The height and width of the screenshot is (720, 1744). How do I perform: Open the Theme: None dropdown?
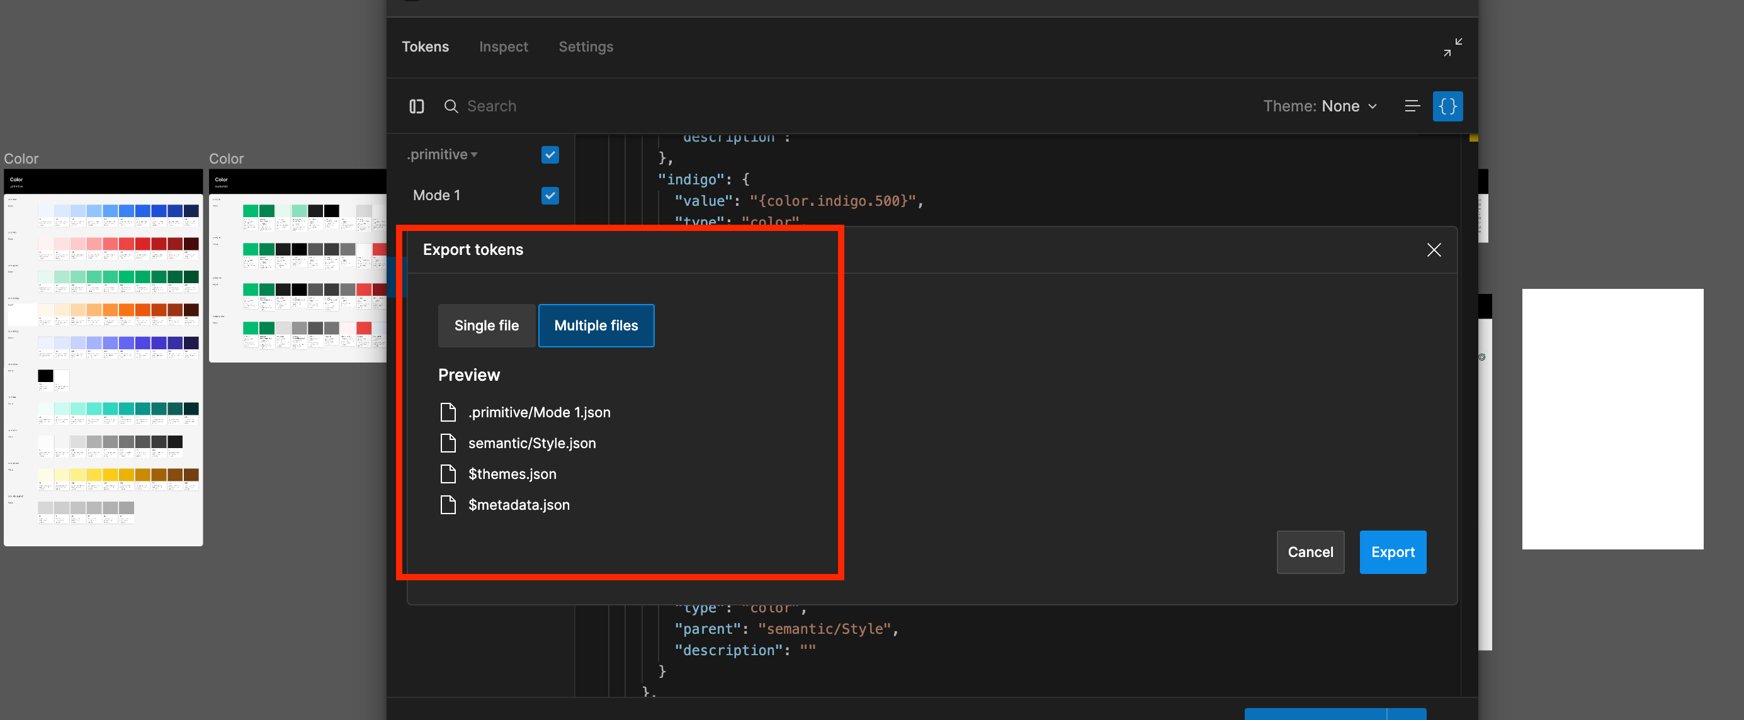click(1320, 106)
